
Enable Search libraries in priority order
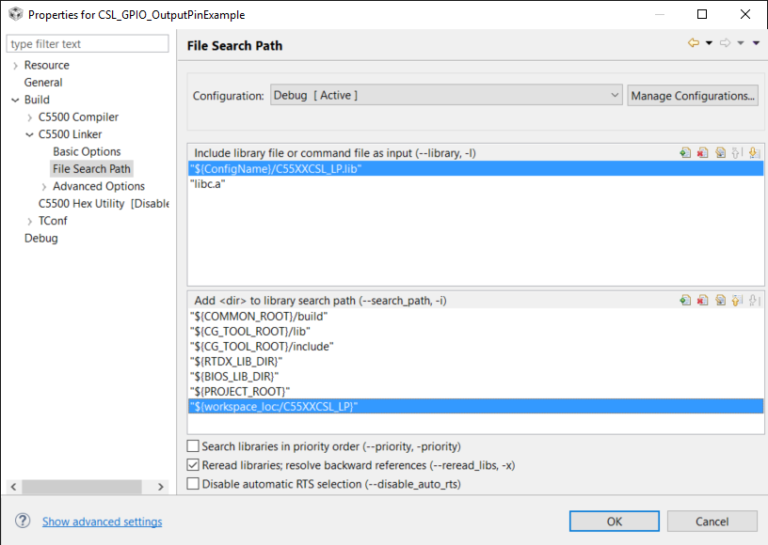coord(194,446)
